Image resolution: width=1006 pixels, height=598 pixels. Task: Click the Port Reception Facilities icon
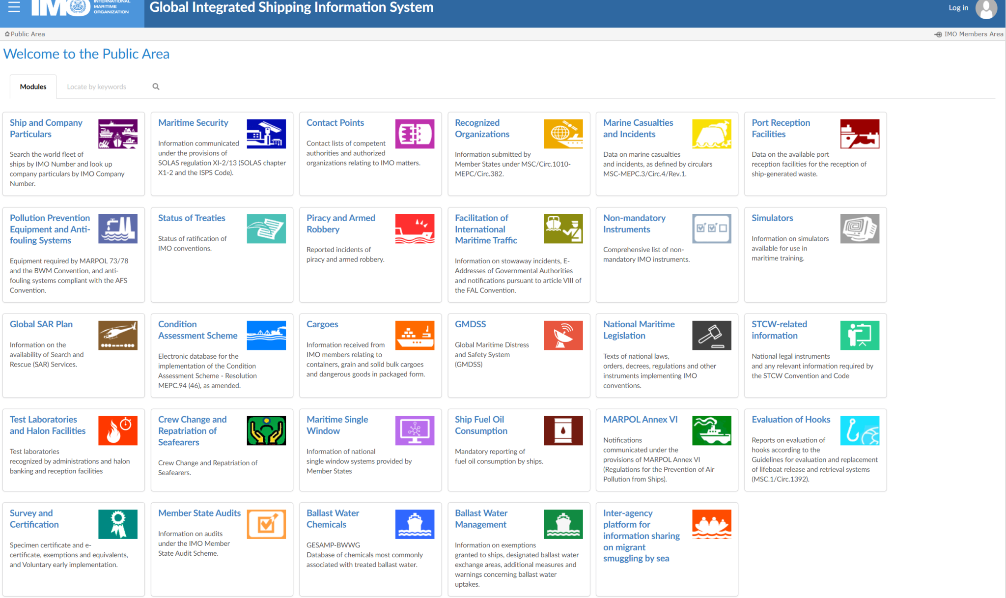click(860, 133)
